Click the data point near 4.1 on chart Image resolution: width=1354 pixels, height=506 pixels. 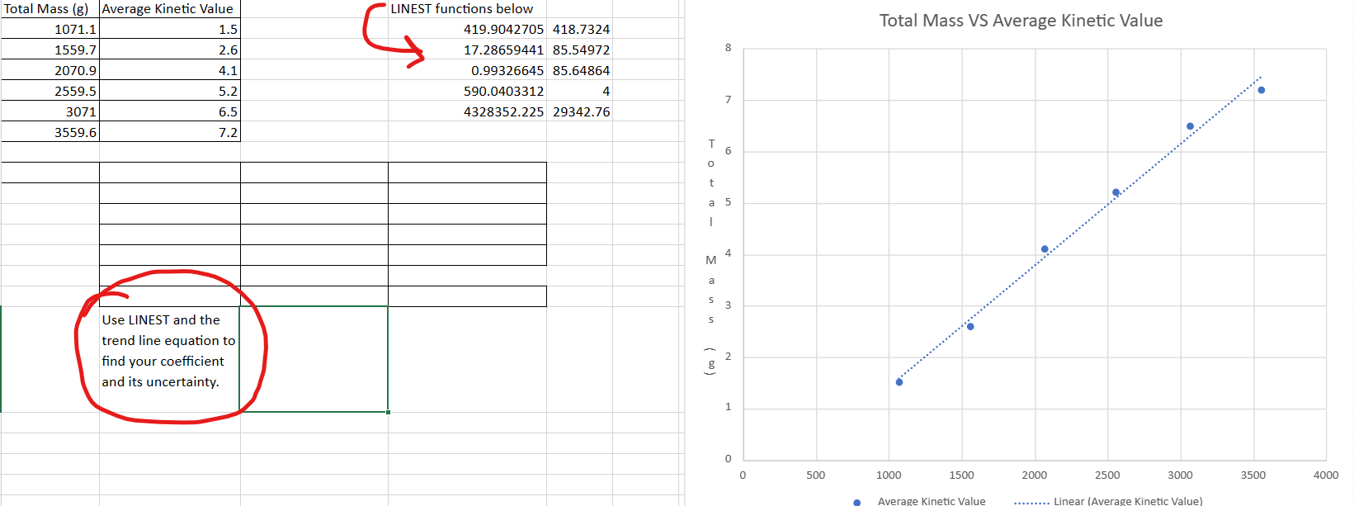tap(1045, 249)
